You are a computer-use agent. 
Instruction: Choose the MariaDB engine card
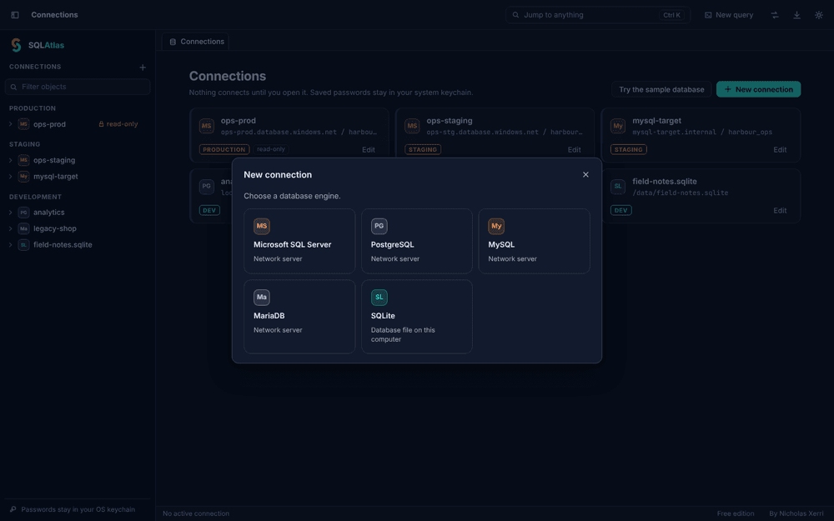pyautogui.click(x=299, y=316)
